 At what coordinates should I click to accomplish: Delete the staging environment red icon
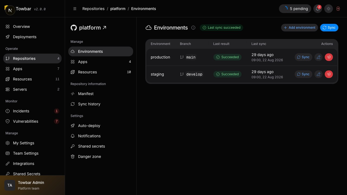(329, 74)
